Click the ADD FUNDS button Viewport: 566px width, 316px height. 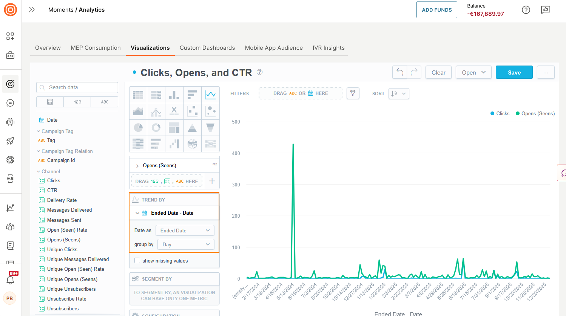pos(436,10)
